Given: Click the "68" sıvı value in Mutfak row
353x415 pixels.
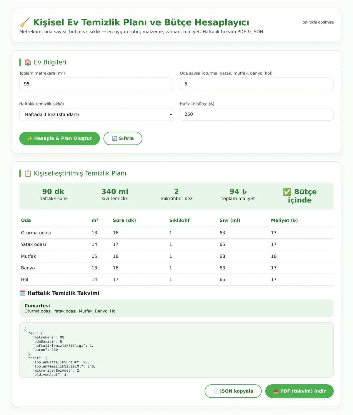Looking at the screenshot, I should click(x=222, y=256).
